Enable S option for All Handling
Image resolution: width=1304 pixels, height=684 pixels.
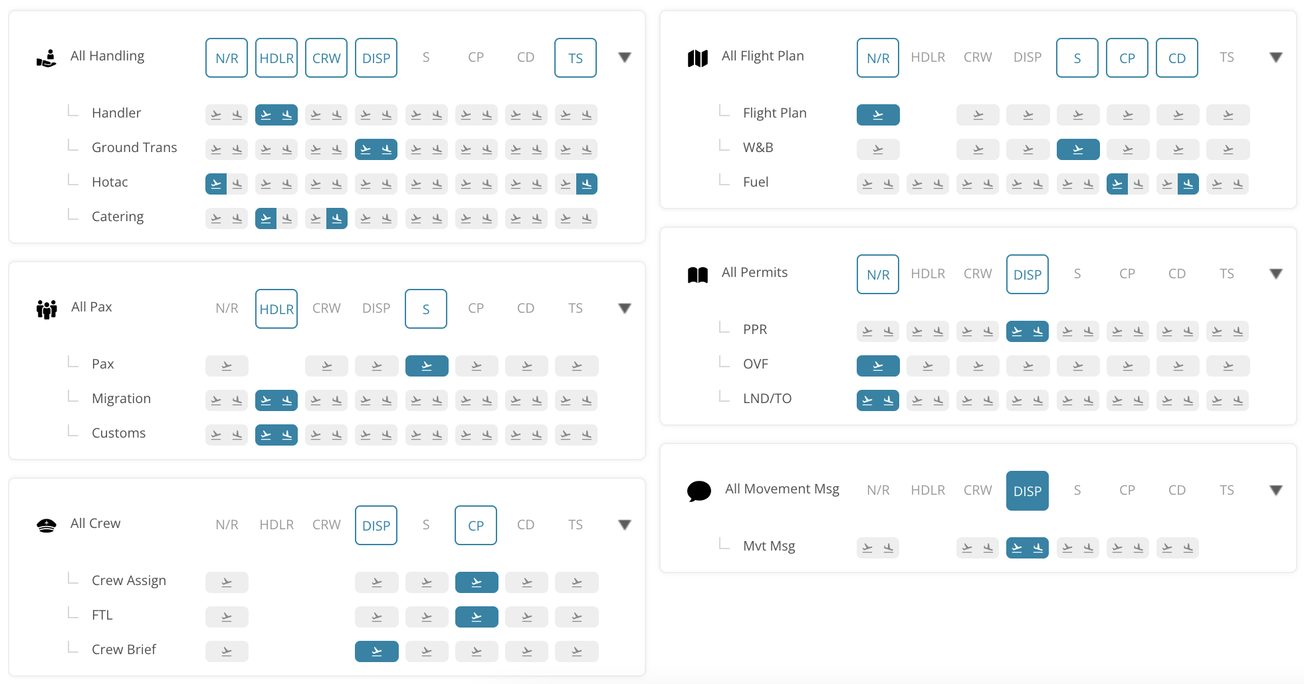(x=426, y=58)
